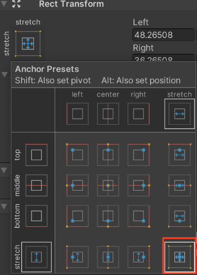The height and width of the screenshot is (275, 197).
Task: Choose the bottom right anchor preset
Action: pos(138,216)
